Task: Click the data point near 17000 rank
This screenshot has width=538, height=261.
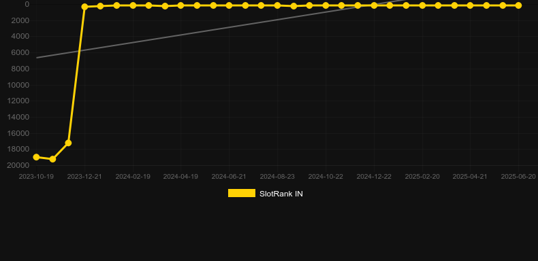Action: point(68,143)
